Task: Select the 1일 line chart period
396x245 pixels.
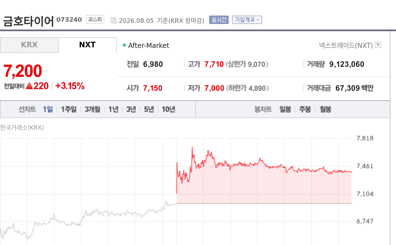Action: [x=48, y=109]
